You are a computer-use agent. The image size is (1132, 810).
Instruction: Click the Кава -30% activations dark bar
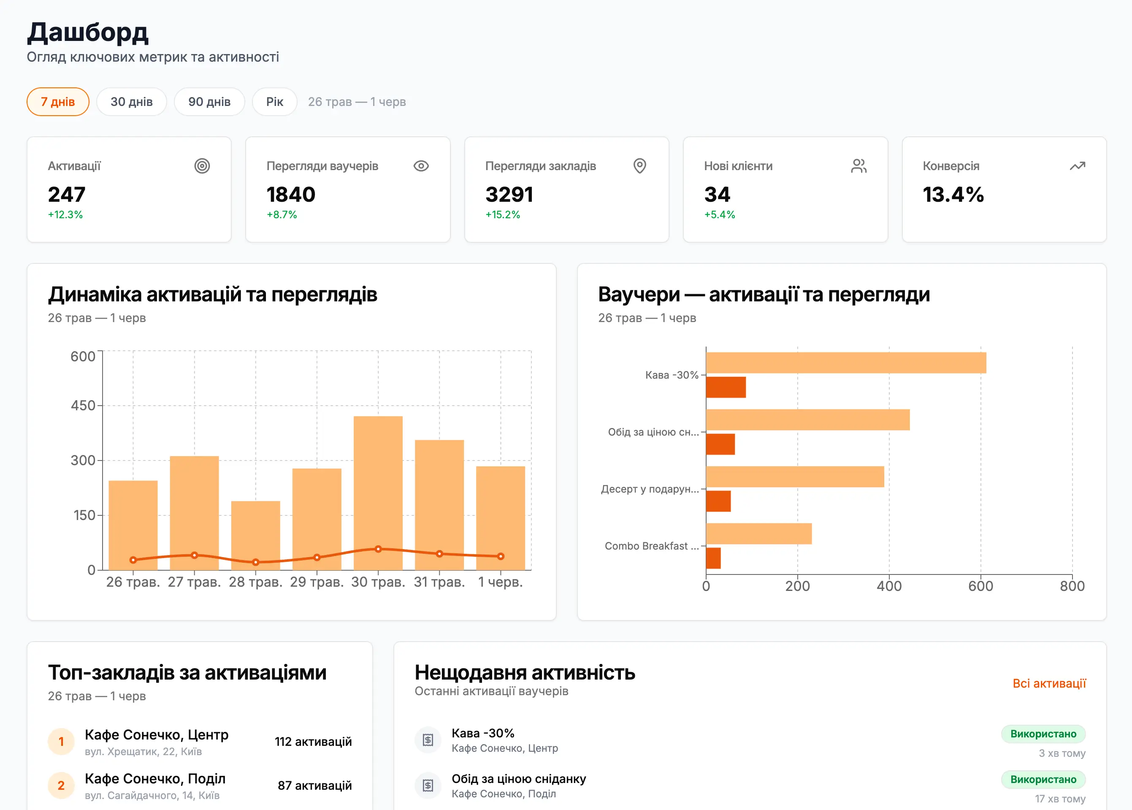pos(726,387)
